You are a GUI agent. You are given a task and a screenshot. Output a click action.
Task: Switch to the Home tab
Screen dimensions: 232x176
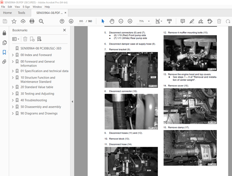[x=7, y=13]
